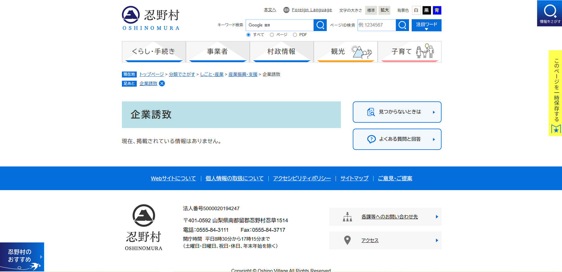Click arrow on よくある質問と回答 button
The height and width of the screenshot is (272, 562).
point(434,140)
